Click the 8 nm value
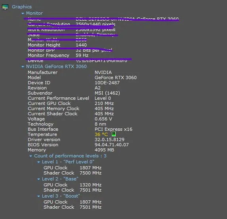This screenshot has width=227, height=219. (x=100, y=124)
